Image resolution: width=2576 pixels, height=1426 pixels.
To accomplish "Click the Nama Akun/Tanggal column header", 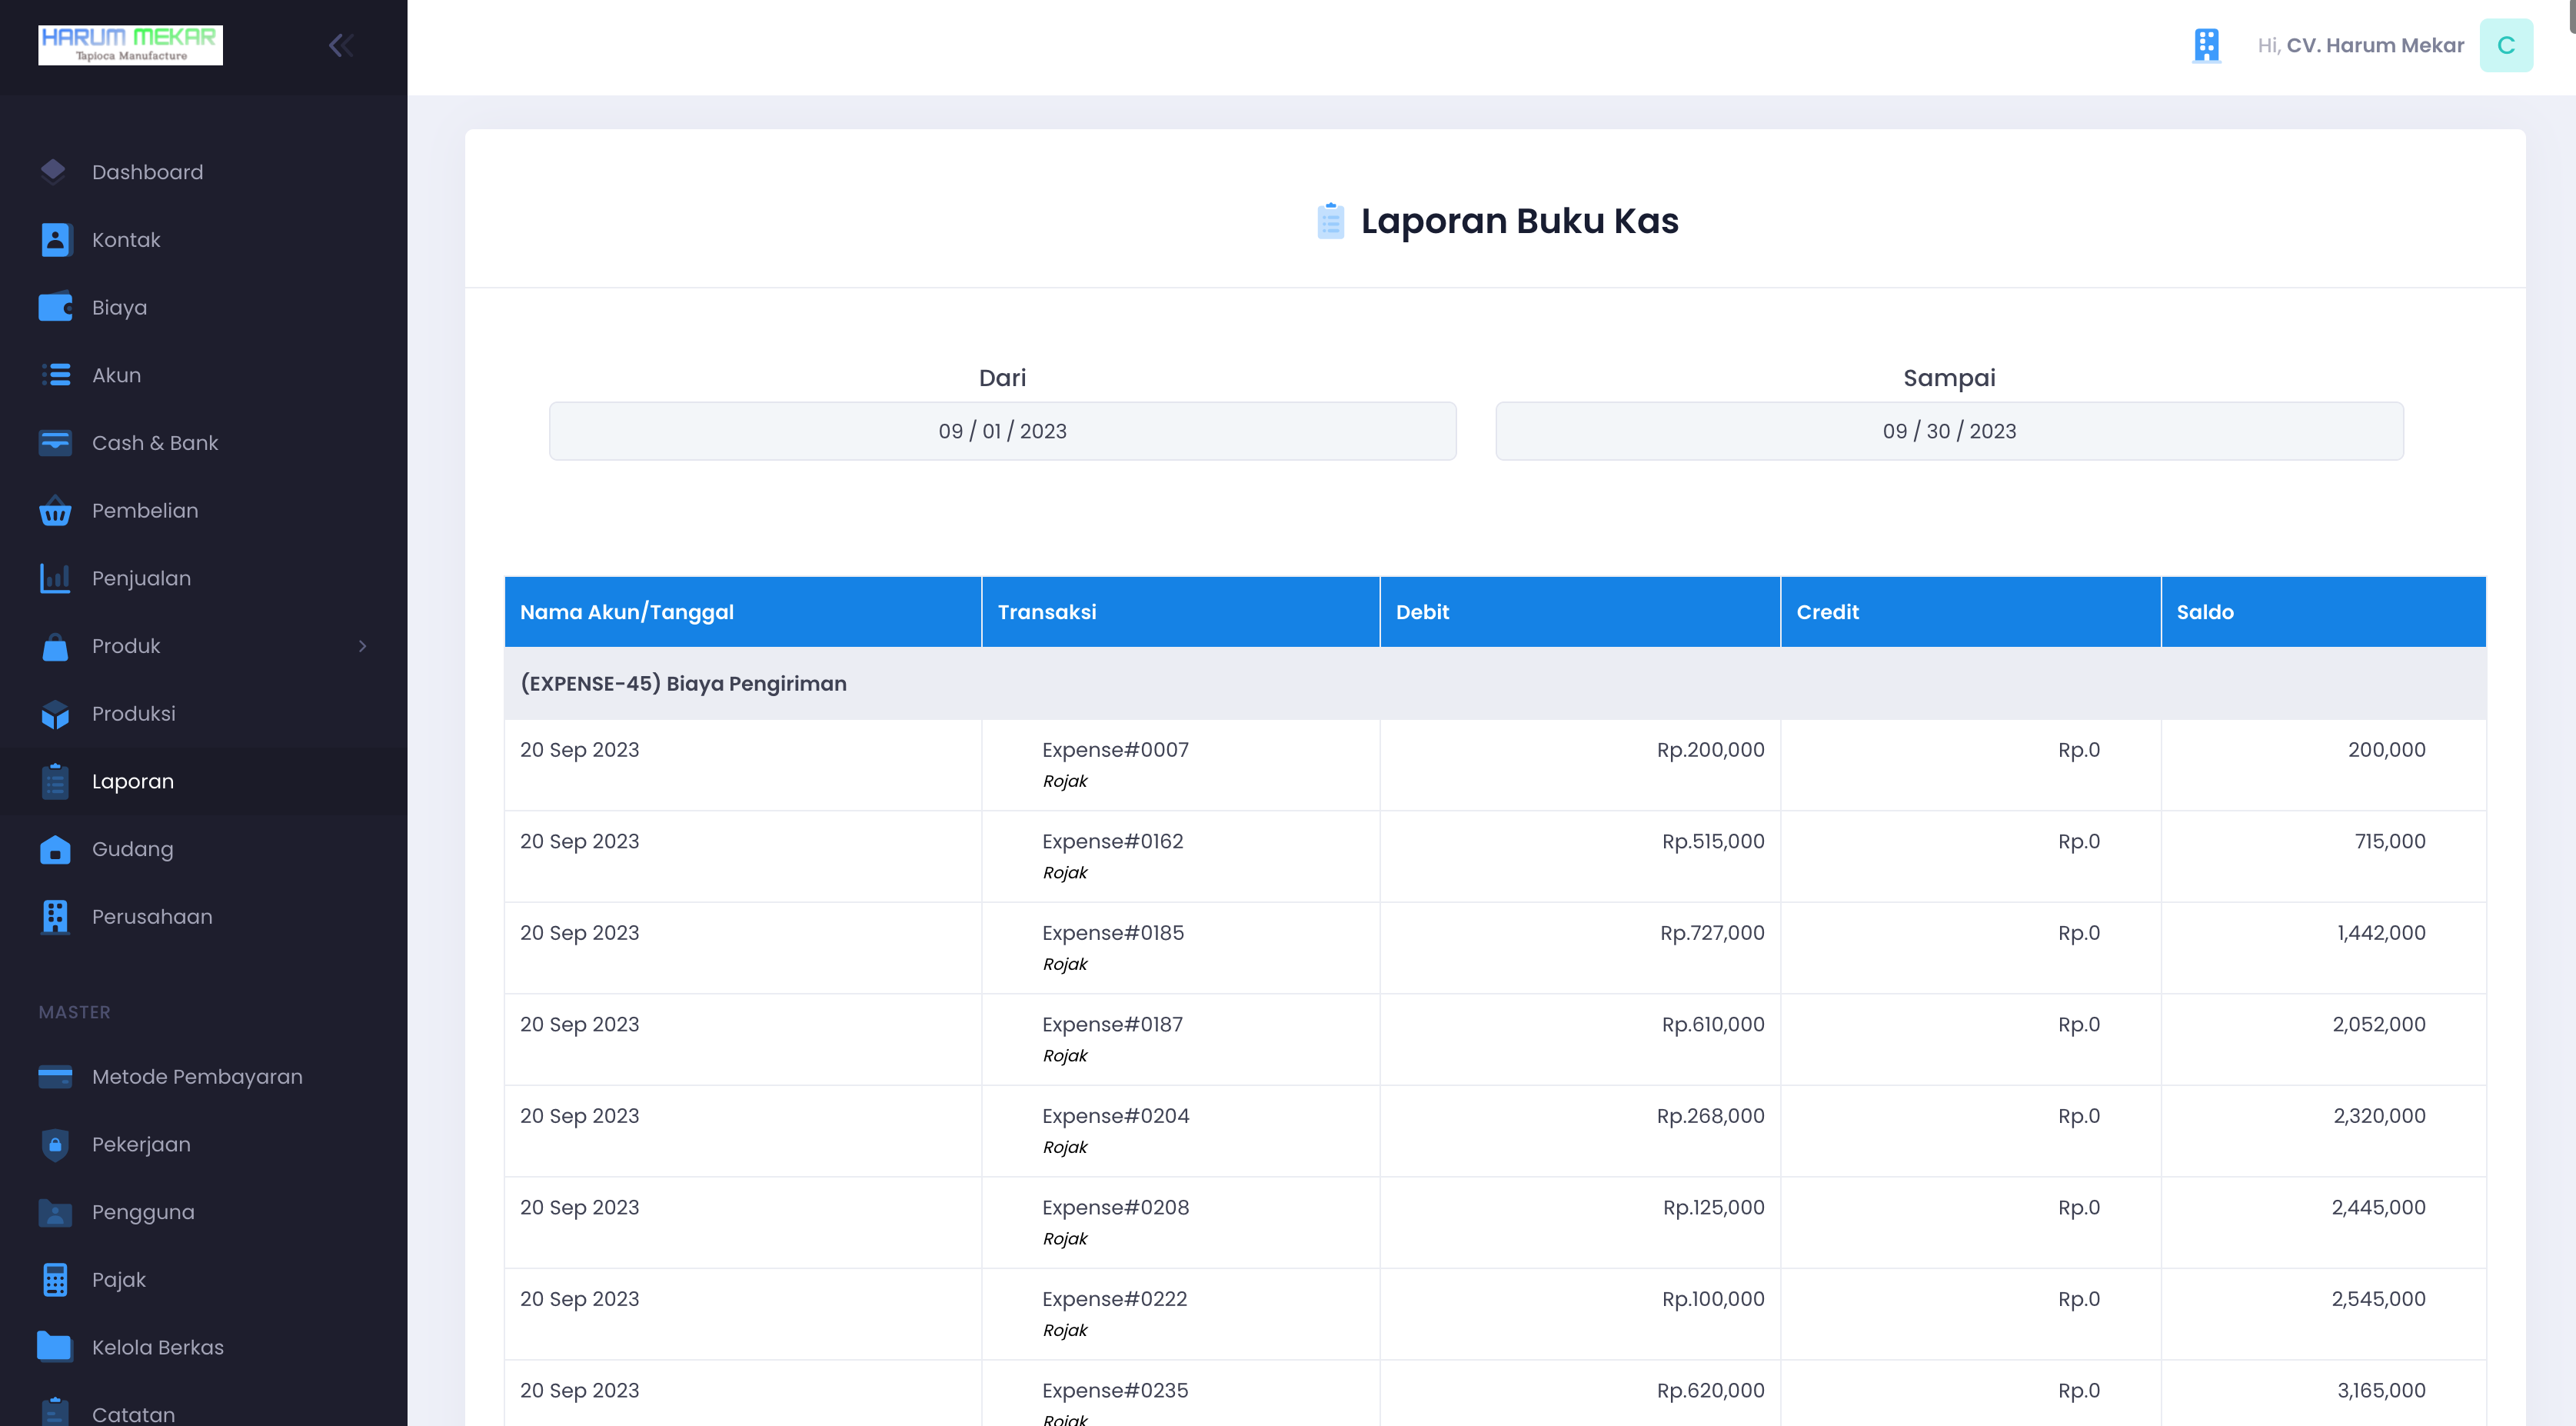I will click(x=743, y=612).
